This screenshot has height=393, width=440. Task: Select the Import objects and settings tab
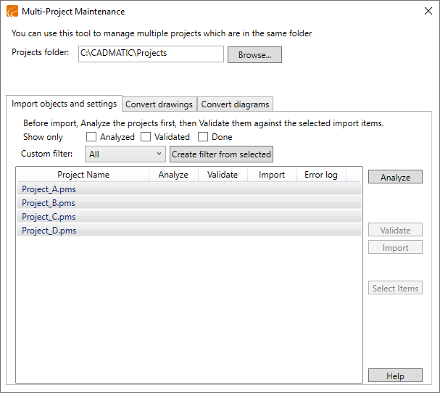point(64,104)
